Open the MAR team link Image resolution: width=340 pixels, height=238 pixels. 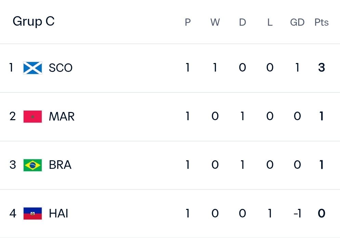pos(62,116)
